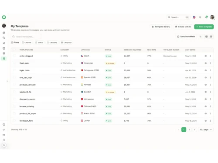Screen dimensions: 218x163
Task: Go to pagination page 2
Action: [189, 130]
